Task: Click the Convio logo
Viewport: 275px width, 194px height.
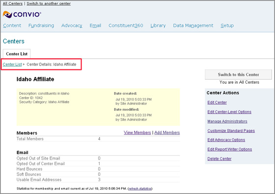Action: (x=22, y=14)
